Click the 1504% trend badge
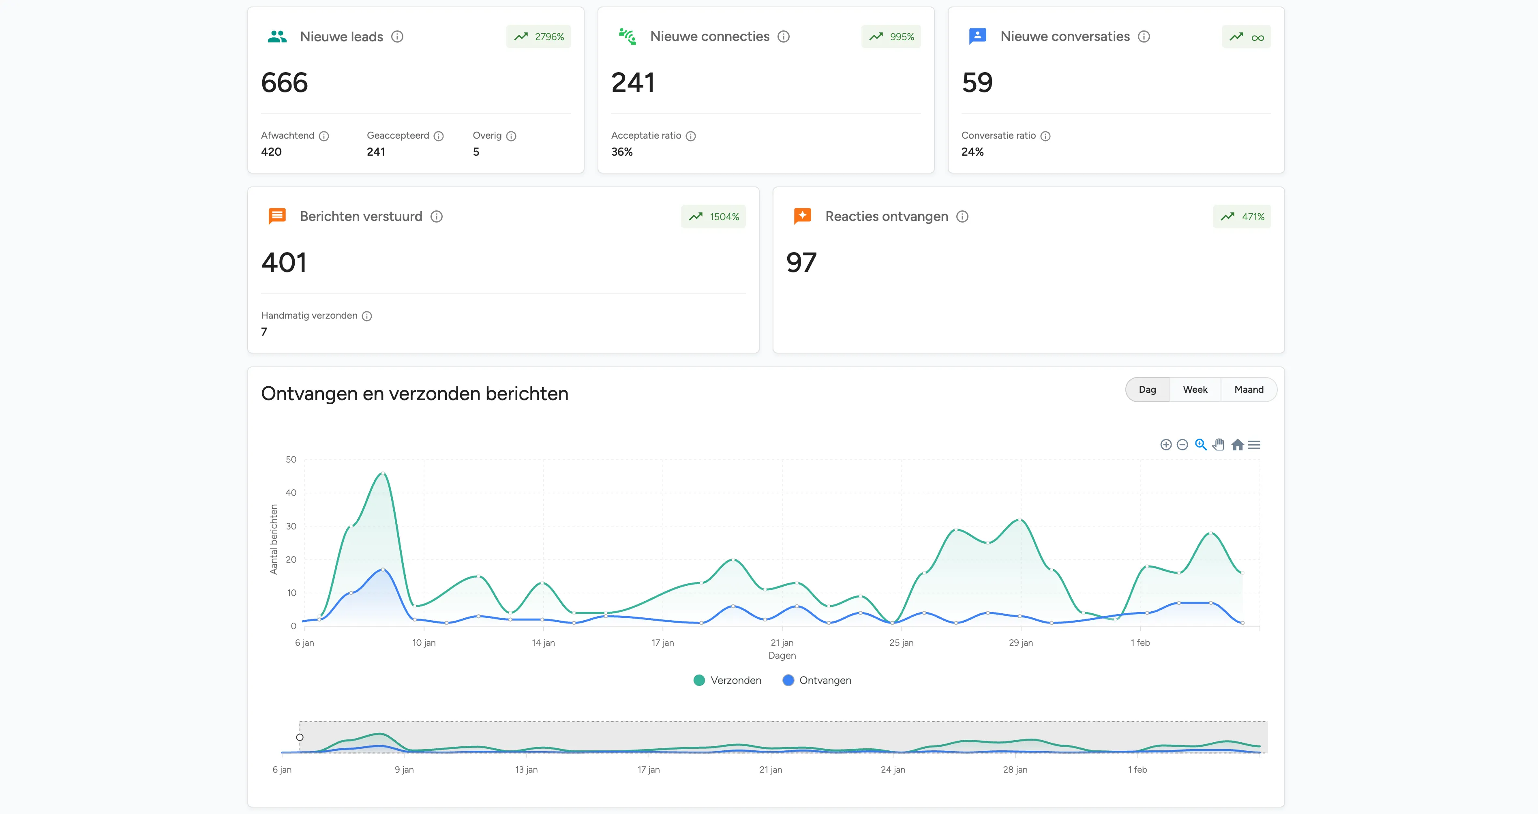This screenshot has height=814, width=1538. tap(713, 216)
